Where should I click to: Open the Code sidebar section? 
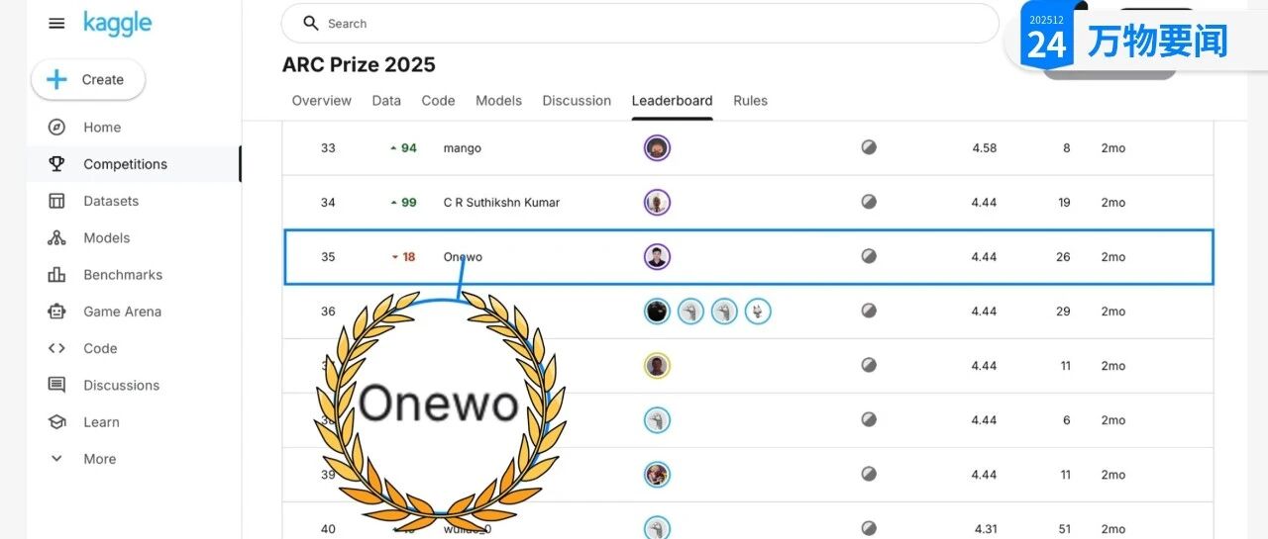point(100,348)
